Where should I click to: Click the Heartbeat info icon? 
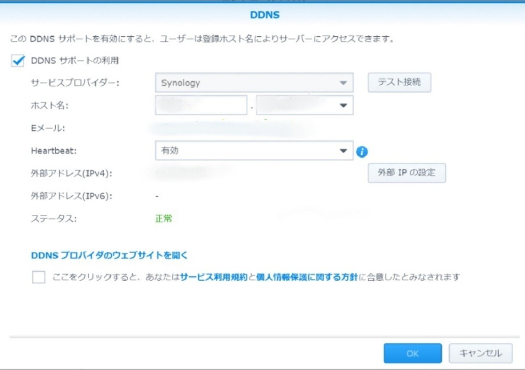[362, 152]
